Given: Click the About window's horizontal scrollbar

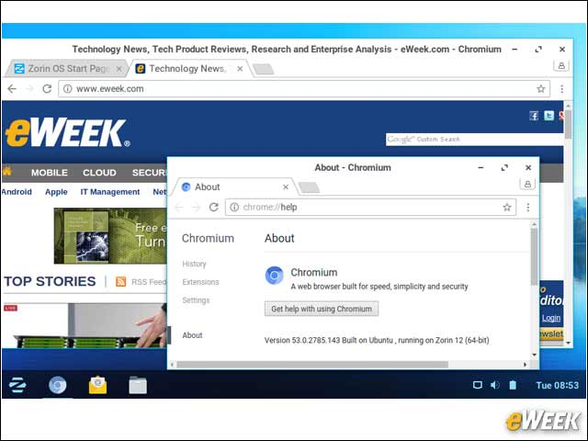Looking at the screenshot, I should (312, 365).
